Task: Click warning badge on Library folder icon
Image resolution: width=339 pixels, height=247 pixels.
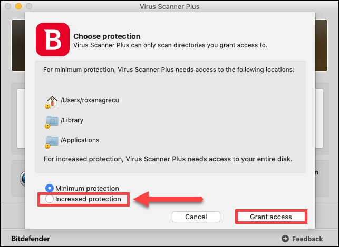Action: tap(47, 126)
